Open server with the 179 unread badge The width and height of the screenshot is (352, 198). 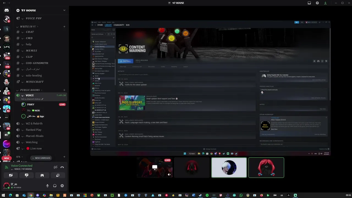pyautogui.click(x=7, y=65)
